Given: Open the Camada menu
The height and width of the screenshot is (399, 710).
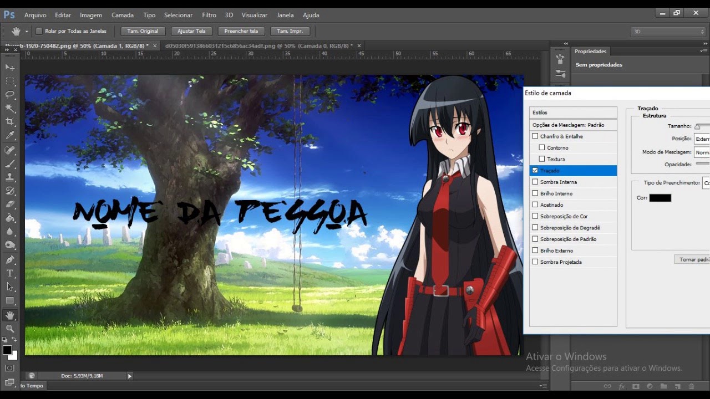Looking at the screenshot, I should [123, 15].
